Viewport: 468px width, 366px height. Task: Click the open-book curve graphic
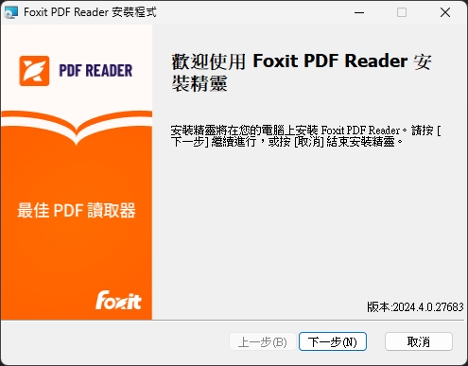tap(77, 126)
